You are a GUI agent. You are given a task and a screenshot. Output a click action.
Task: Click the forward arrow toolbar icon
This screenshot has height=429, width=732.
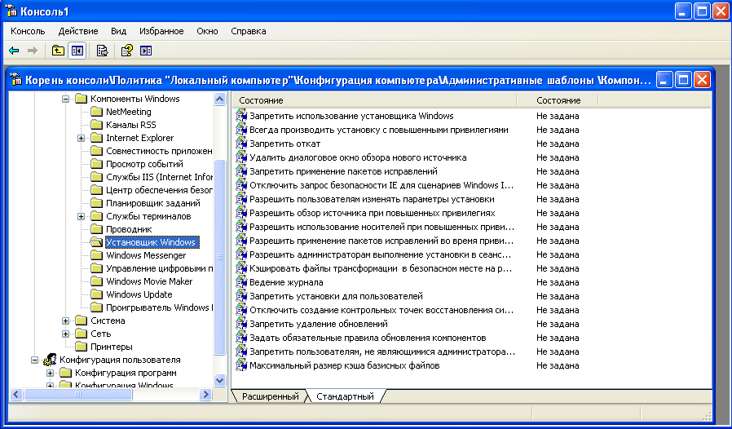(x=33, y=51)
